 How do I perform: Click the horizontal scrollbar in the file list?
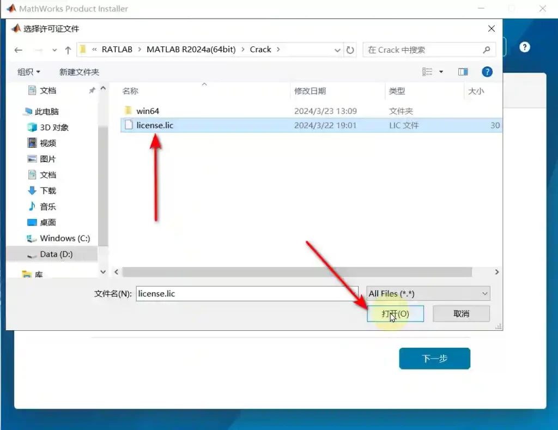click(296, 271)
